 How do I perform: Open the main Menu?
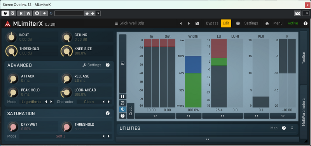[x=278, y=23]
